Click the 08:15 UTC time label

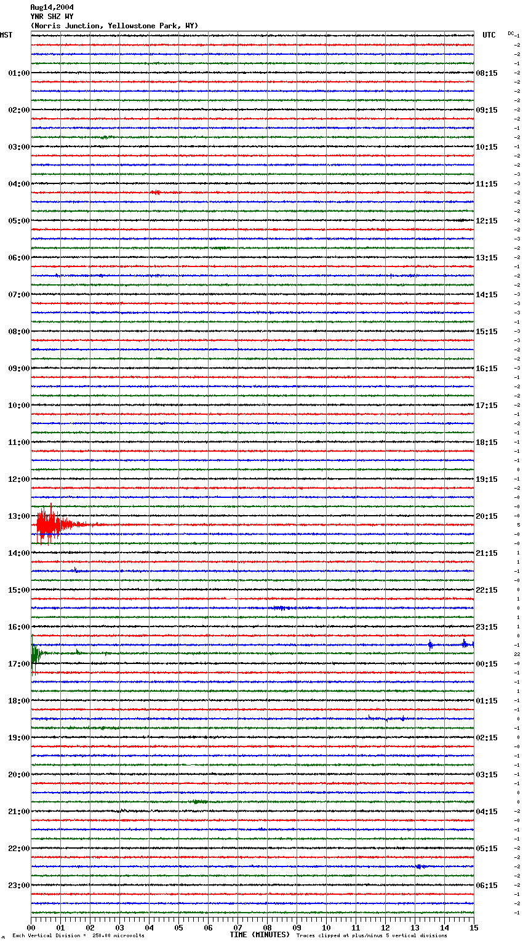tap(487, 73)
